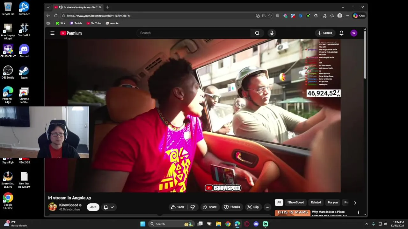The width and height of the screenshot is (408, 229).
Task: Open the YouTube Create menu
Action: [x=325, y=33]
